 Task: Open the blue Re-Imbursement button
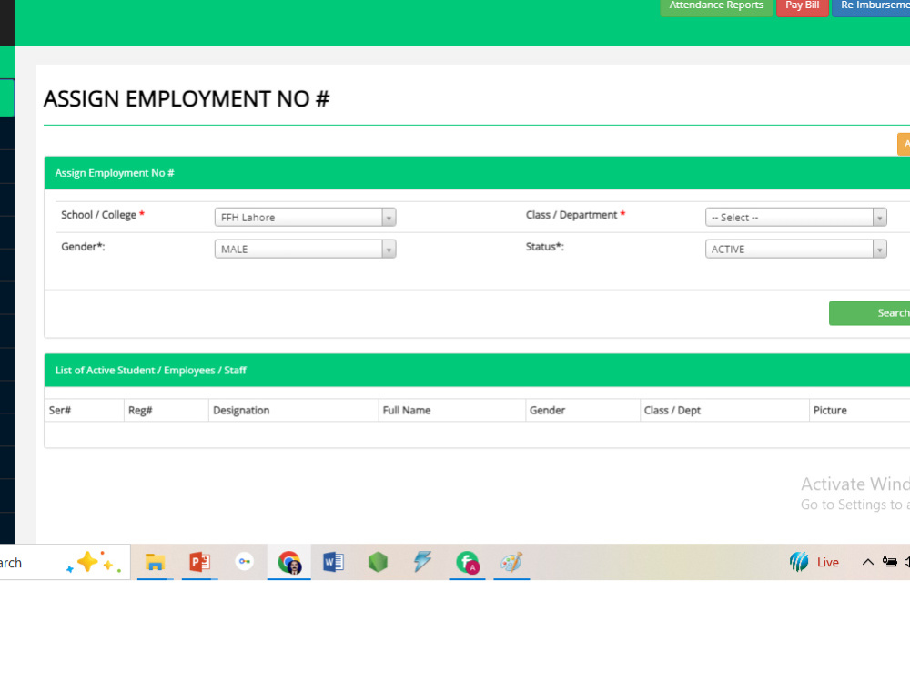pos(871,6)
